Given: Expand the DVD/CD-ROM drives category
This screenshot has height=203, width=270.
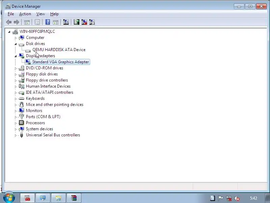Looking at the screenshot, I should coord(16,68).
